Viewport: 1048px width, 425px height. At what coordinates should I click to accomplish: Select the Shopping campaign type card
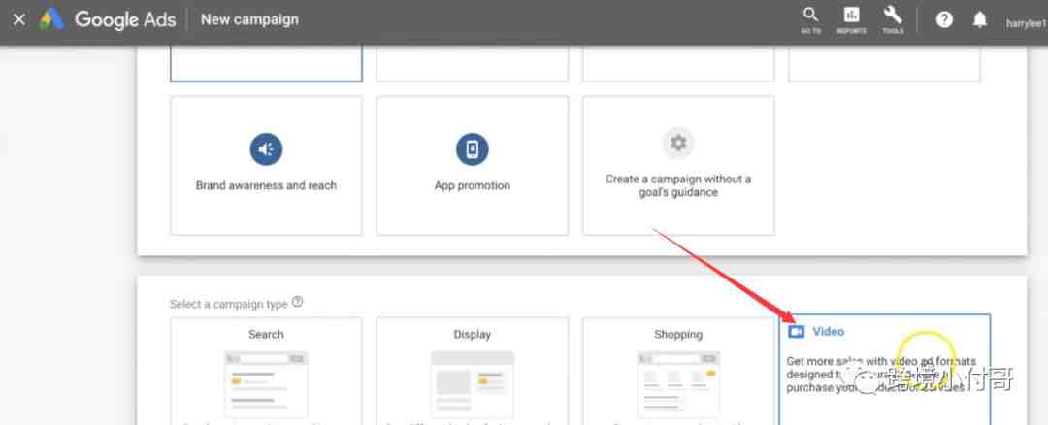[678, 371]
